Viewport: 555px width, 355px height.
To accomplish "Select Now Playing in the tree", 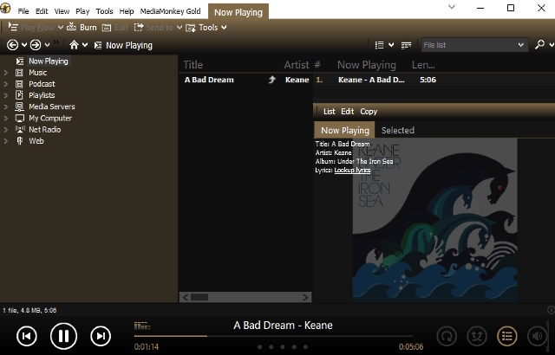I will click(x=49, y=61).
